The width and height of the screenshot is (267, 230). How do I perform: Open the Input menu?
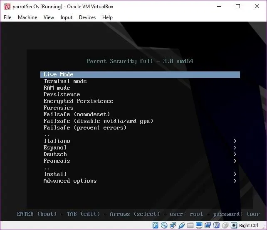pos(67,17)
